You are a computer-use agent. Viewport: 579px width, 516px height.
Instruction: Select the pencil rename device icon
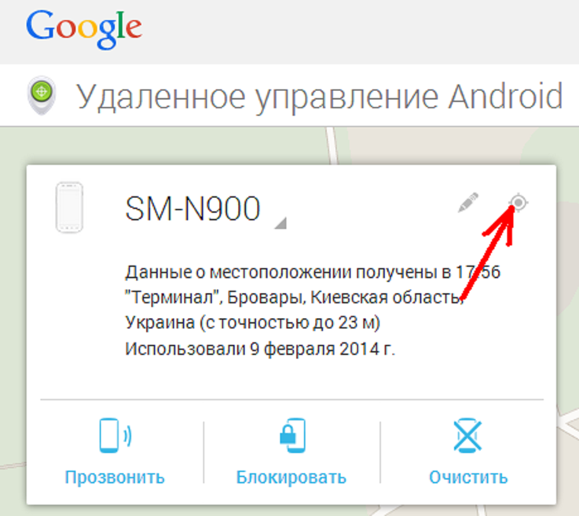[468, 203]
